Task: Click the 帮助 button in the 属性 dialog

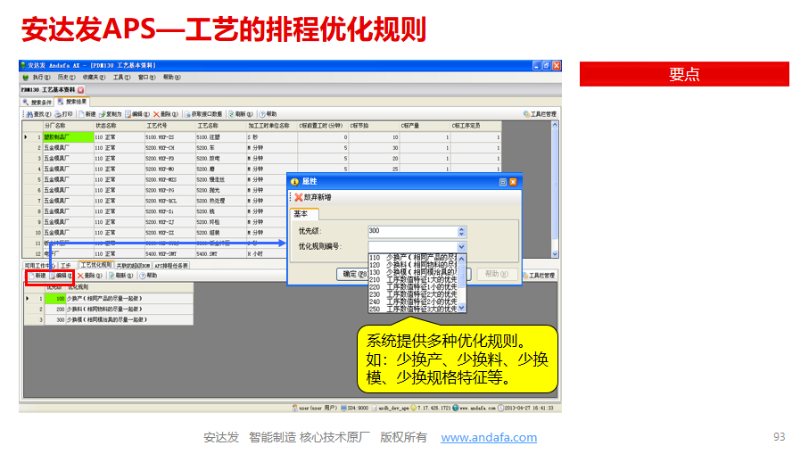Action: tap(496, 275)
